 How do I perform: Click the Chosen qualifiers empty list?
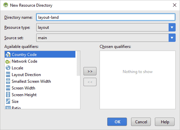(137, 80)
